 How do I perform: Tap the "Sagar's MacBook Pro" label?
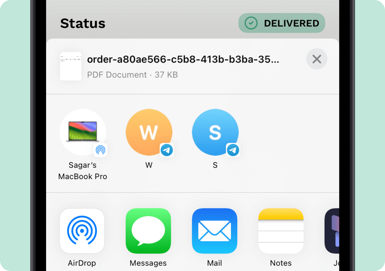point(83,171)
